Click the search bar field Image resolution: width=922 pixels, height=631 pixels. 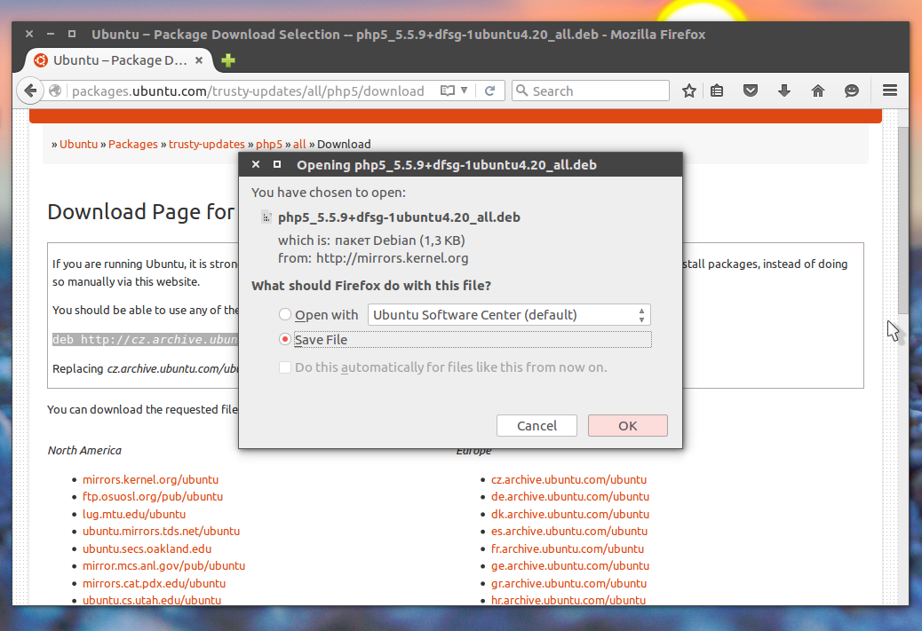(591, 91)
